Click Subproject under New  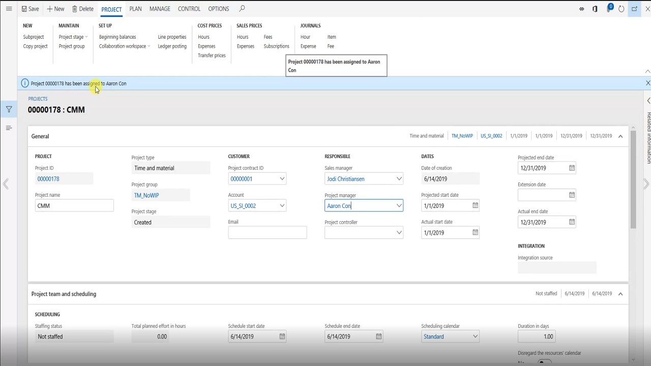34,37
